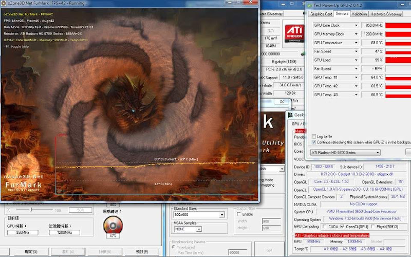
Task: Open the Validation tab
Action: [x=359, y=14]
